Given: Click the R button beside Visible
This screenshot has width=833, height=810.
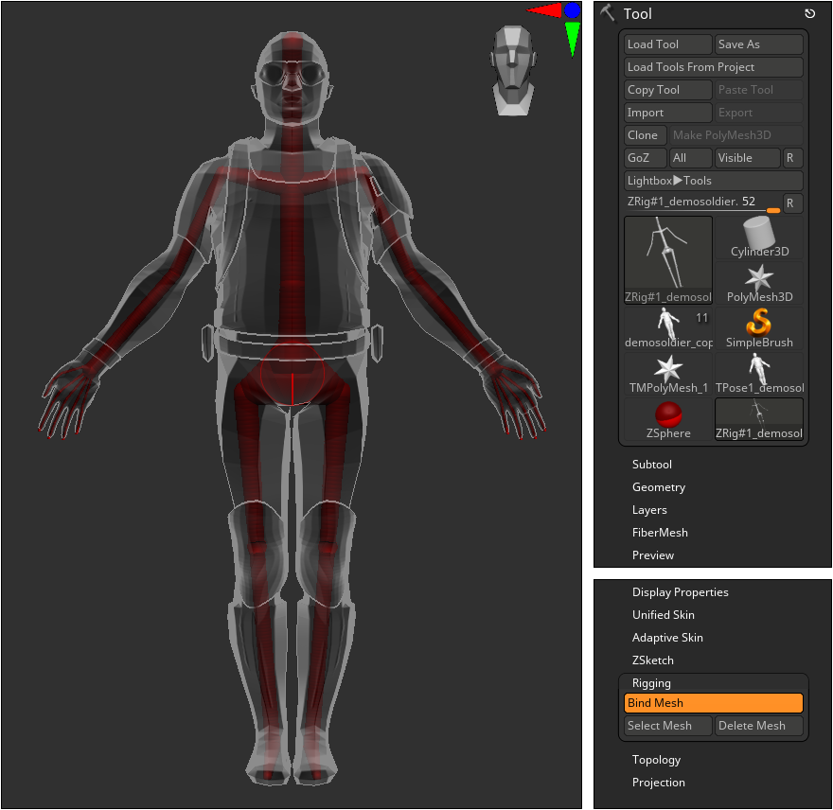Looking at the screenshot, I should click(793, 158).
